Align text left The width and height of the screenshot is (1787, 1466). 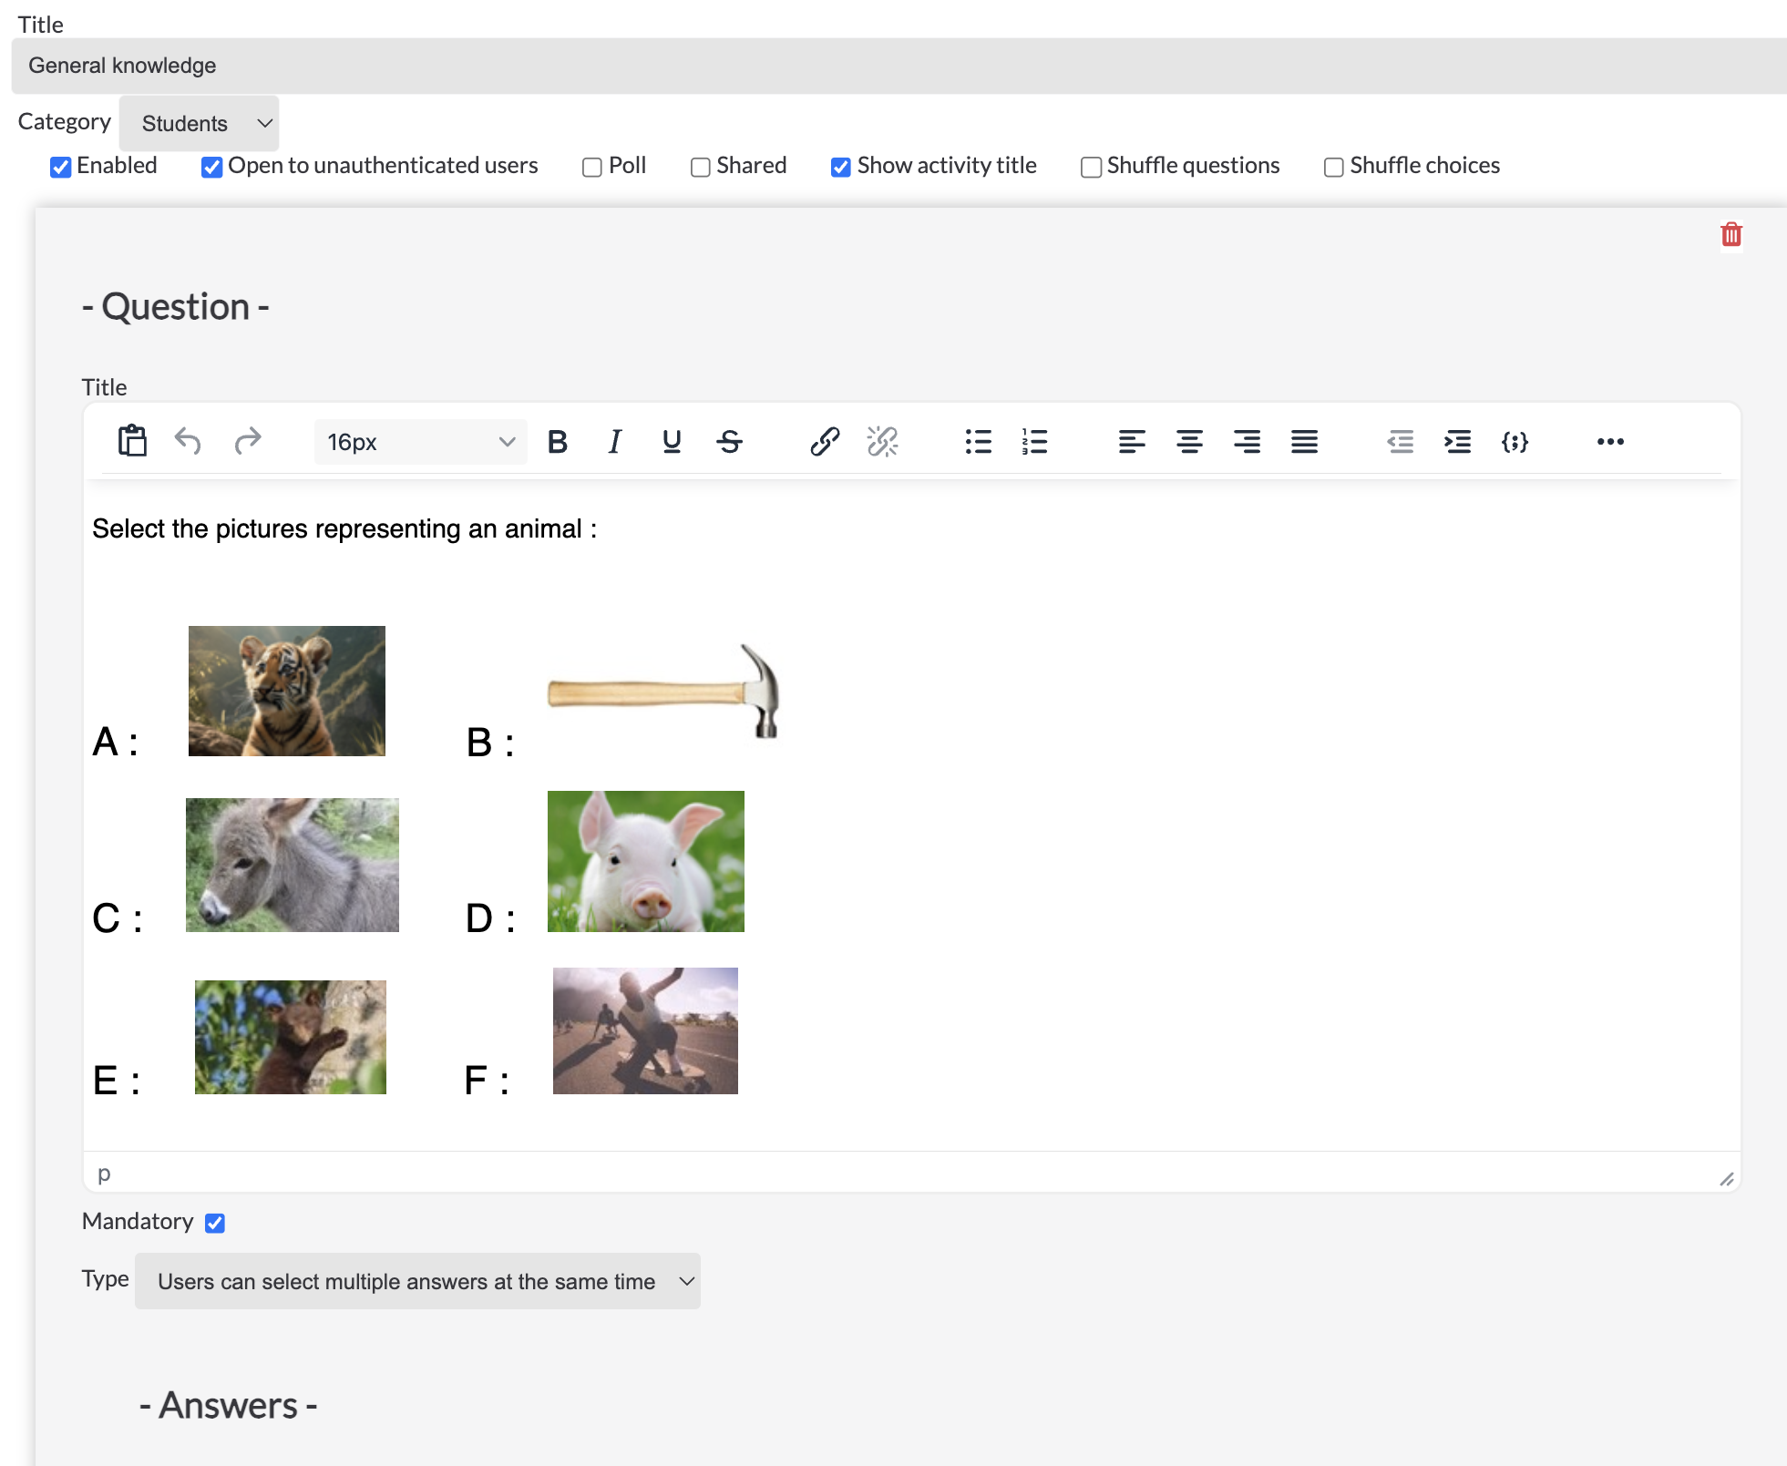tap(1132, 442)
